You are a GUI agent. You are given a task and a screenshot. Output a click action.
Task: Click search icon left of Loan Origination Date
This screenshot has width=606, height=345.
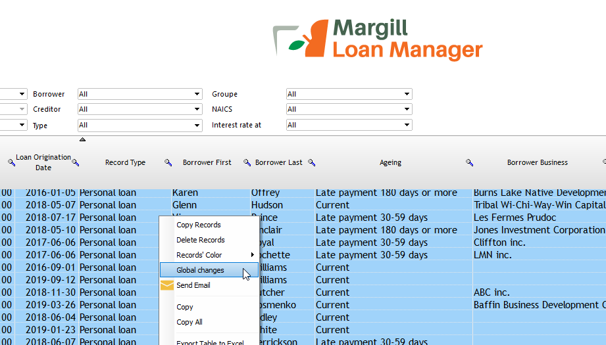pyautogui.click(x=12, y=162)
